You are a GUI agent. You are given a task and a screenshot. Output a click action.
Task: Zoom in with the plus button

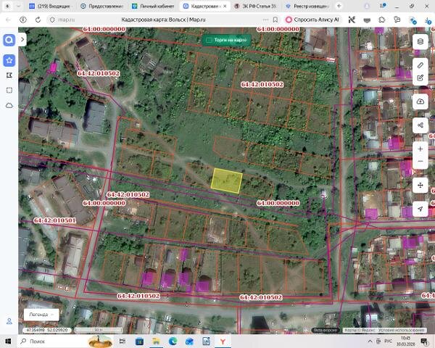pos(420,149)
